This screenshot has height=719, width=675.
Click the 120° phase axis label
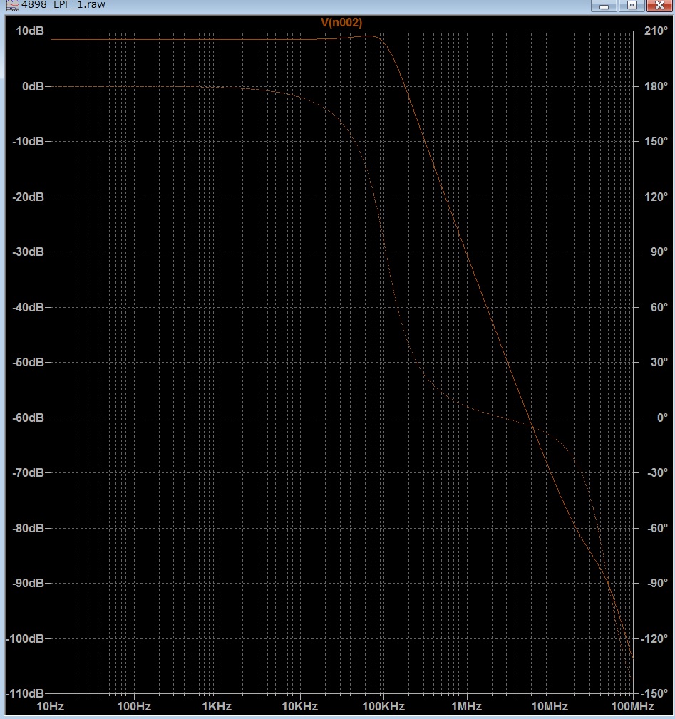656,197
